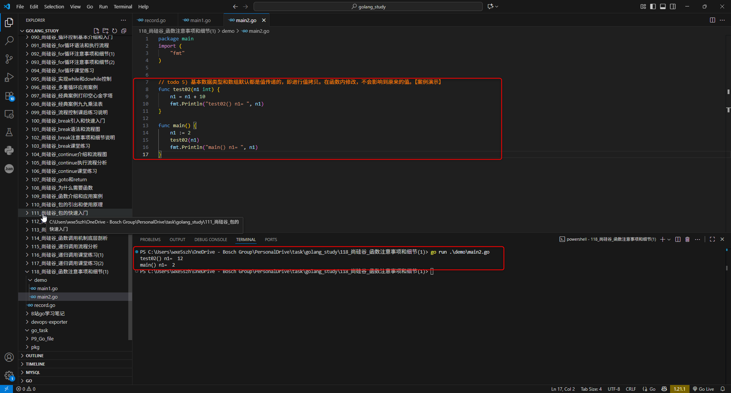Open the Remote Explorer view

pos(9,114)
